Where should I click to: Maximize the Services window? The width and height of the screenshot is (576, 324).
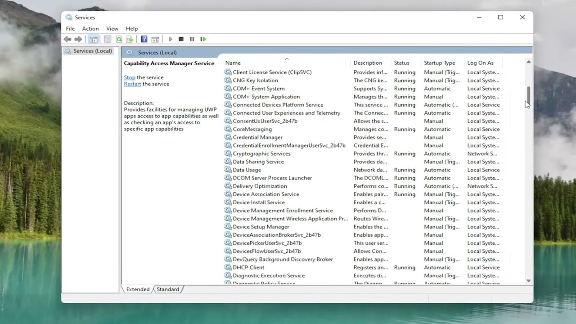500,17
